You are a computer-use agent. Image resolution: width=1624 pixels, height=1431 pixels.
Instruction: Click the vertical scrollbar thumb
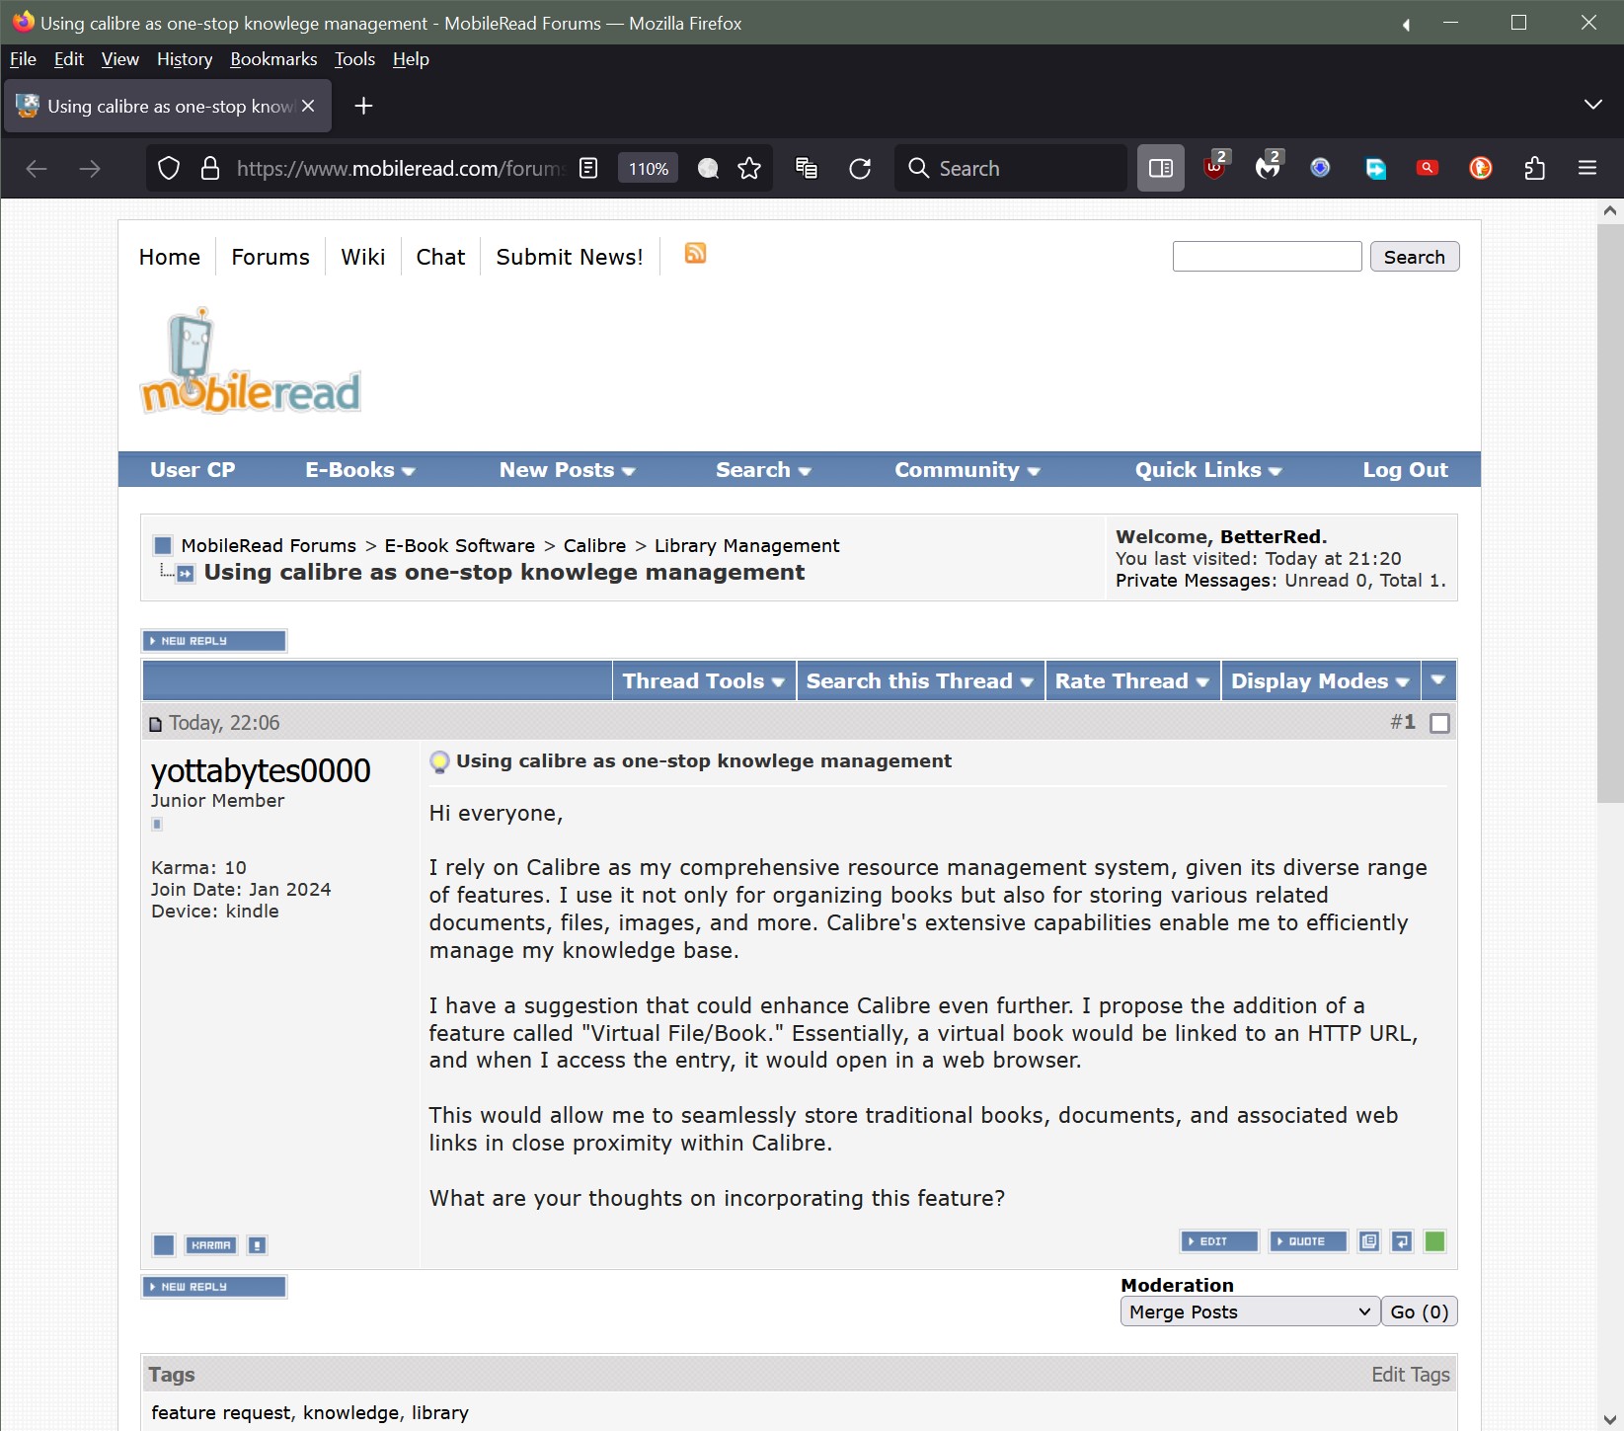click(1610, 514)
